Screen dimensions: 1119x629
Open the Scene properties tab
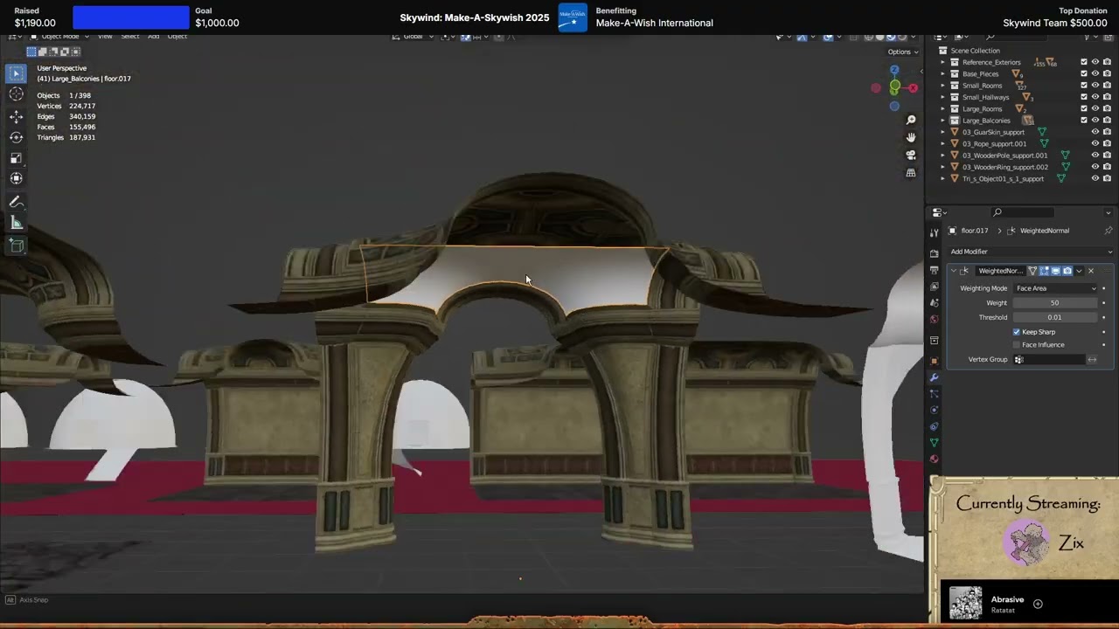[934, 302]
